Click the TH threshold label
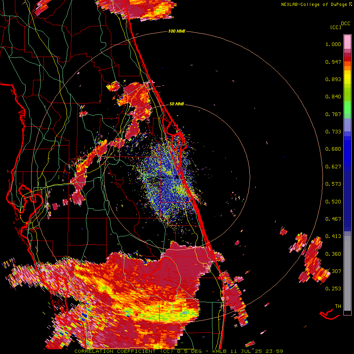Screen dimensions: 354x354 tap(338, 306)
